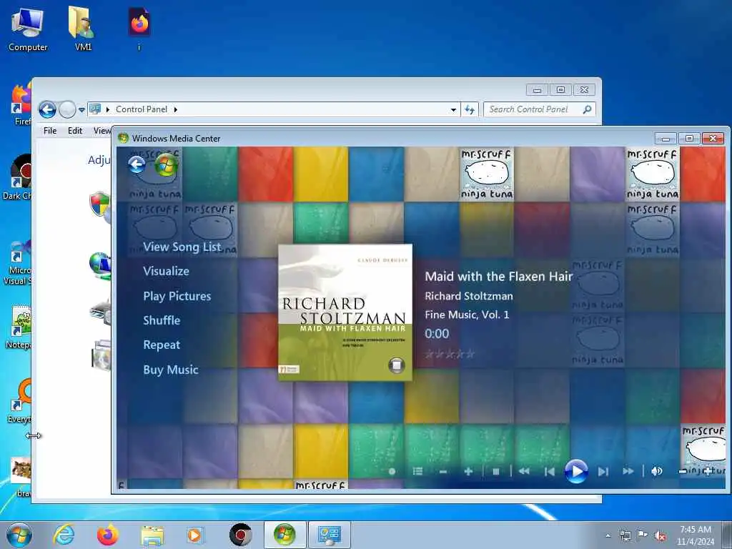Image resolution: width=732 pixels, height=549 pixels.
Task: Open Windows Media Player from taskbar
Action: coord(194,535)
